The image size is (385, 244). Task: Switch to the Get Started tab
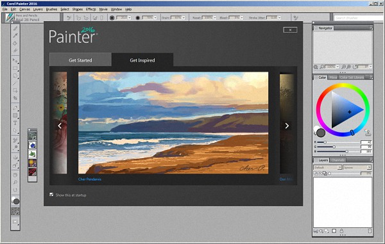point(80,60)
